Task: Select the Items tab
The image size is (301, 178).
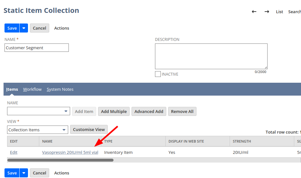Action: click(x=12, y=89)
